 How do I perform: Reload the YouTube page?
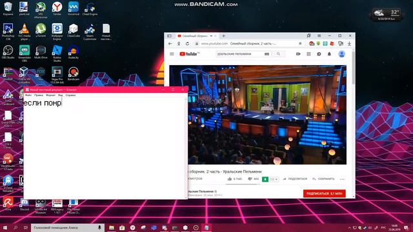pyautogui.click(x=187, y=44)
